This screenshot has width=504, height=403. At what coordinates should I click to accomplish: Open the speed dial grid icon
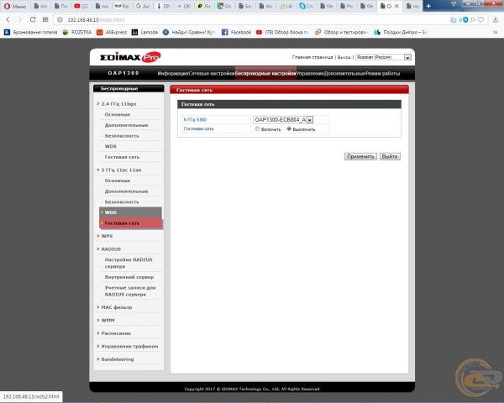[45, 19]
